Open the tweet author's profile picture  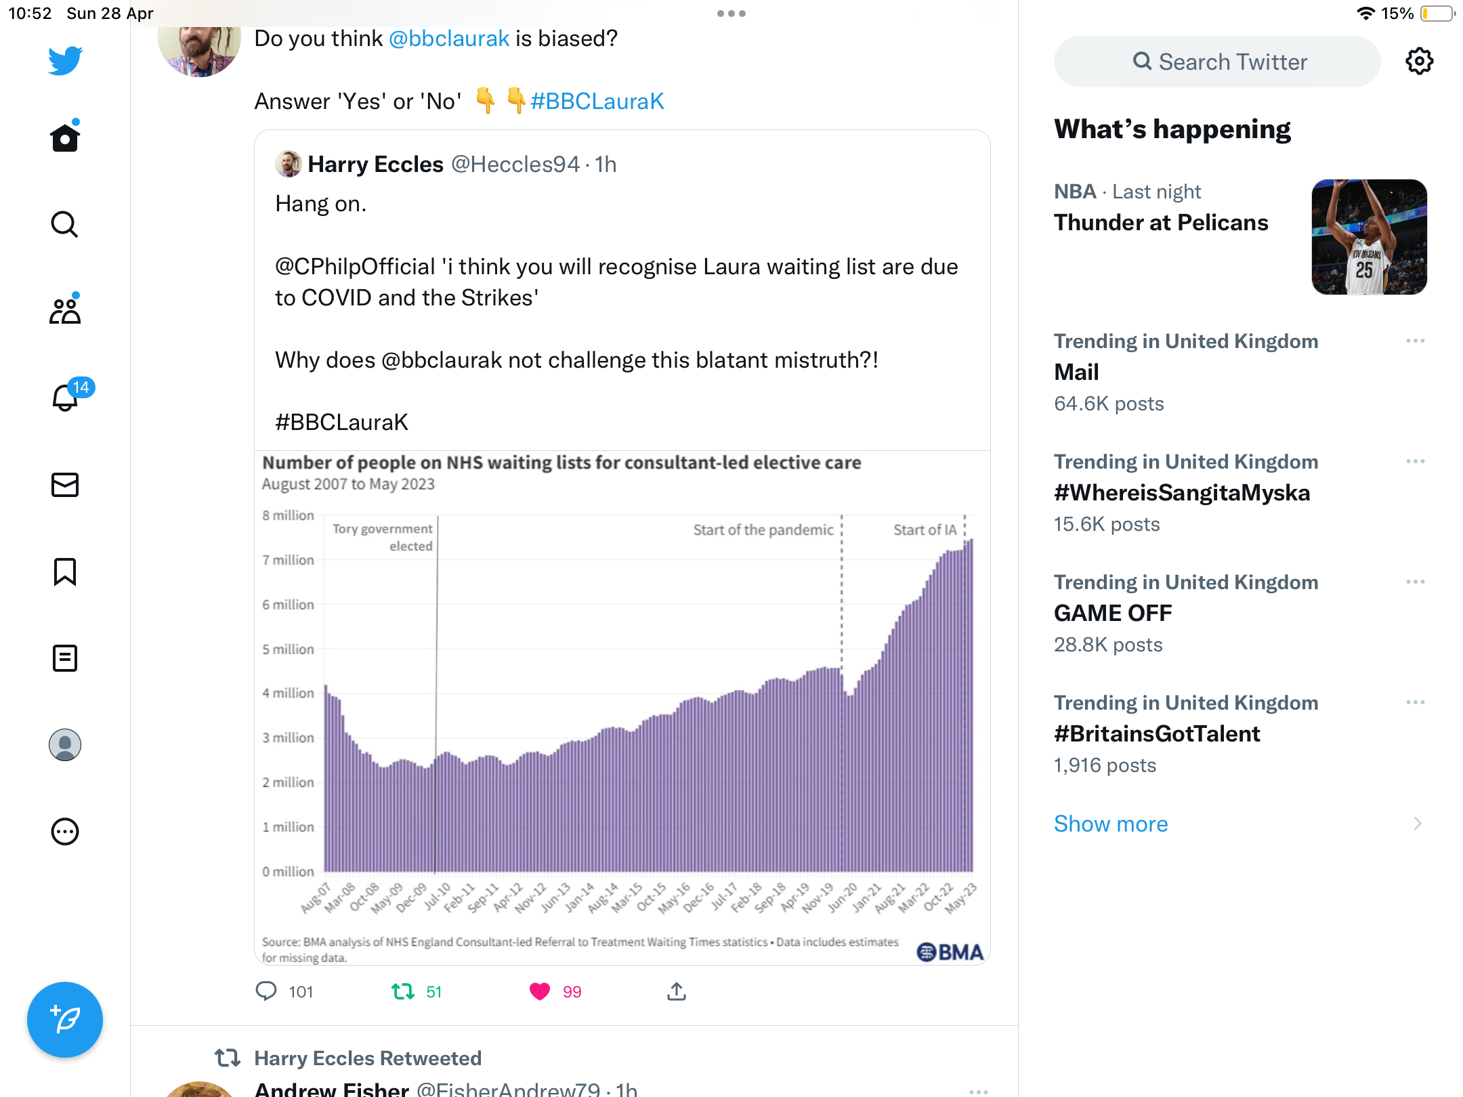[199, 51]
